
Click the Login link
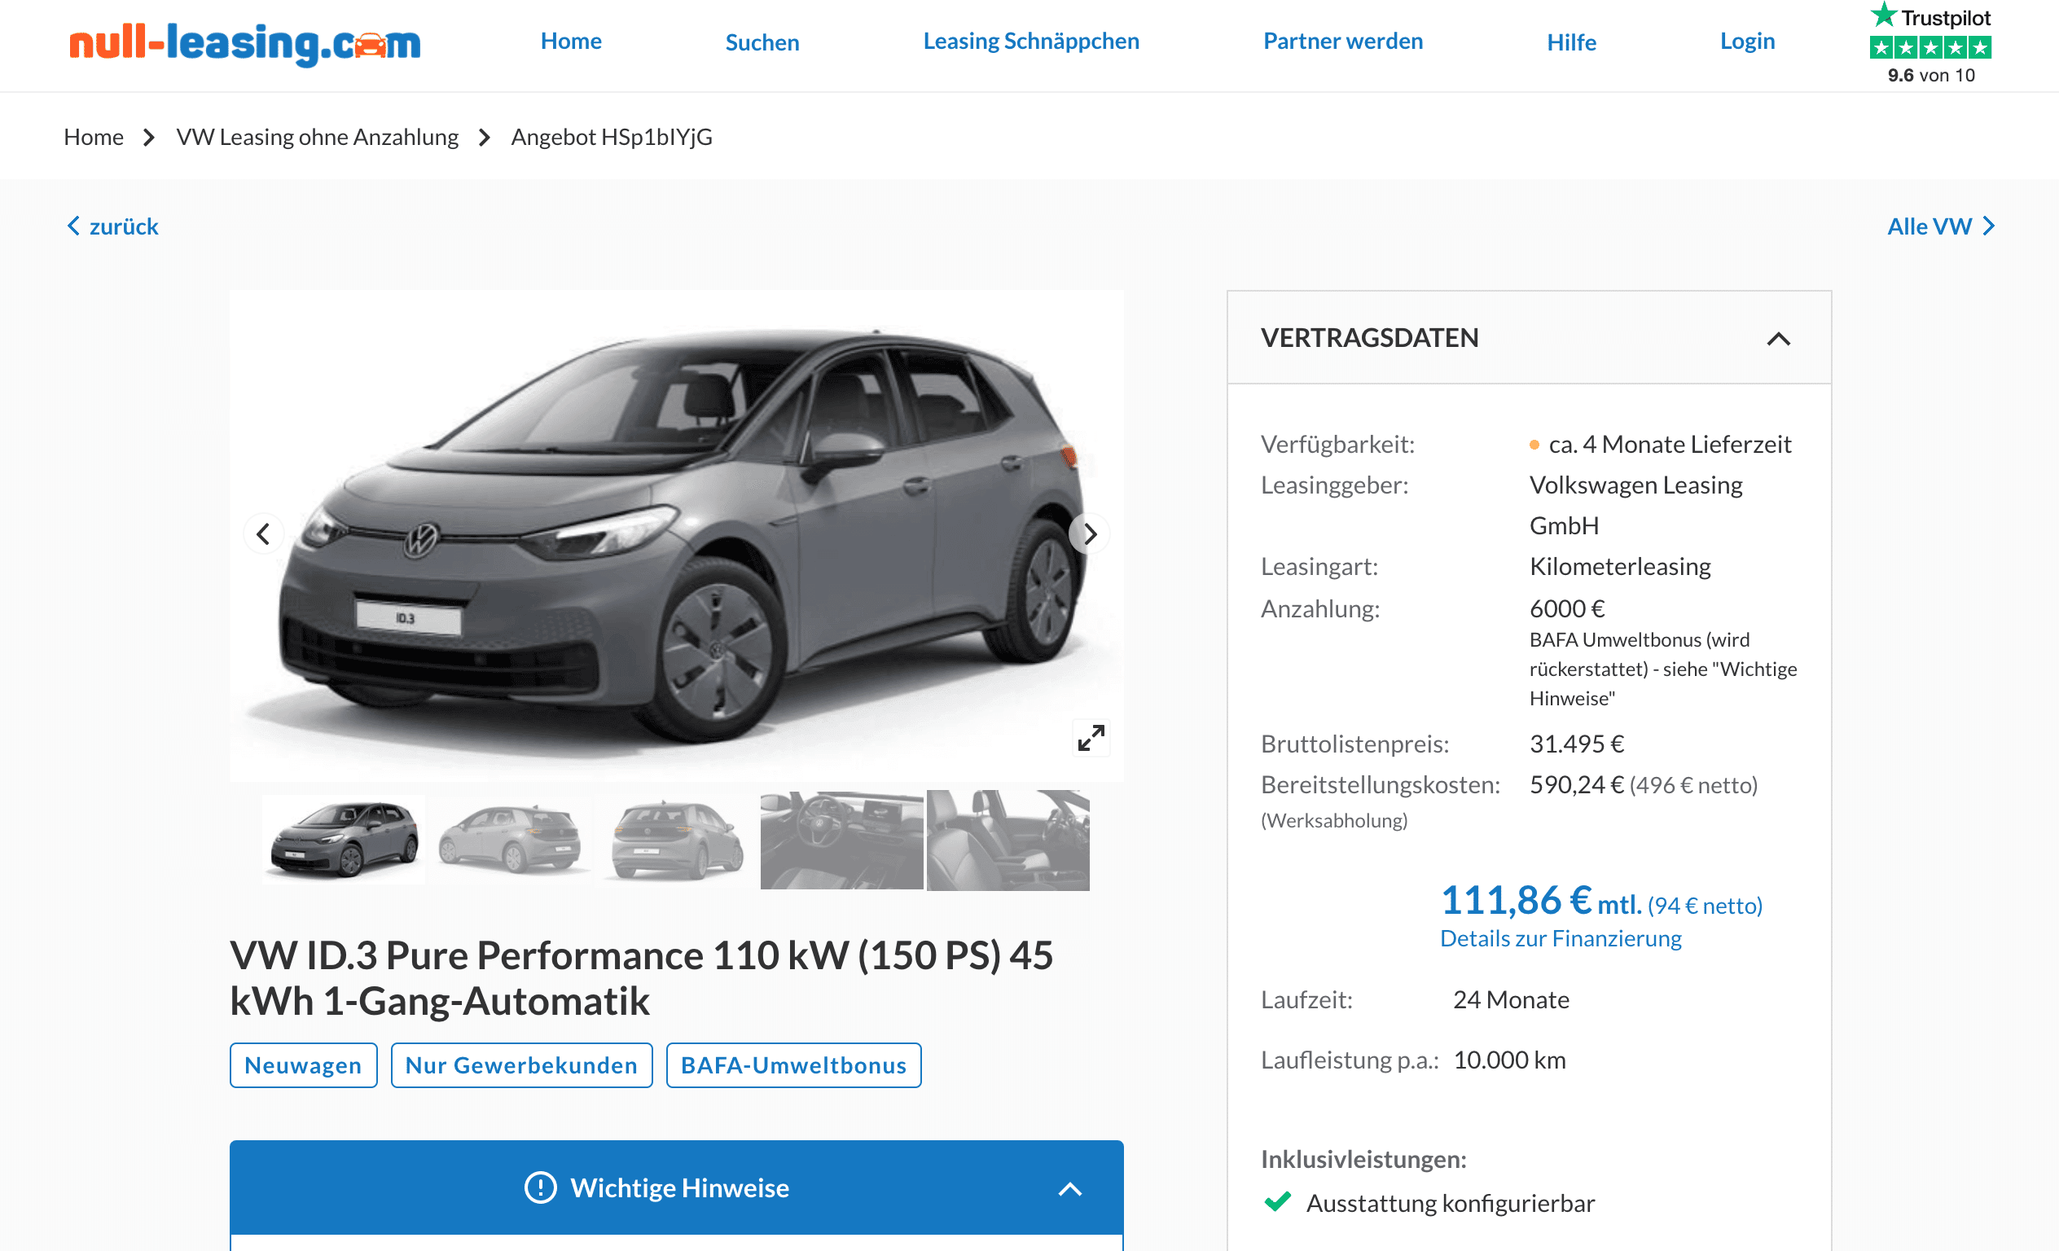click(1747, 41)
